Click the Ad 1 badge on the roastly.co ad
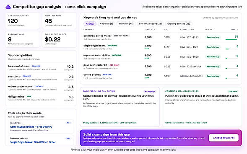 point(68,123)
